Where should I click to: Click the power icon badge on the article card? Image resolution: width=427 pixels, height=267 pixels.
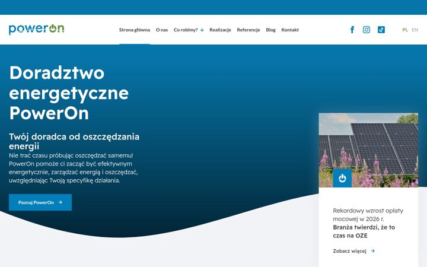click(x=342, y=178)
